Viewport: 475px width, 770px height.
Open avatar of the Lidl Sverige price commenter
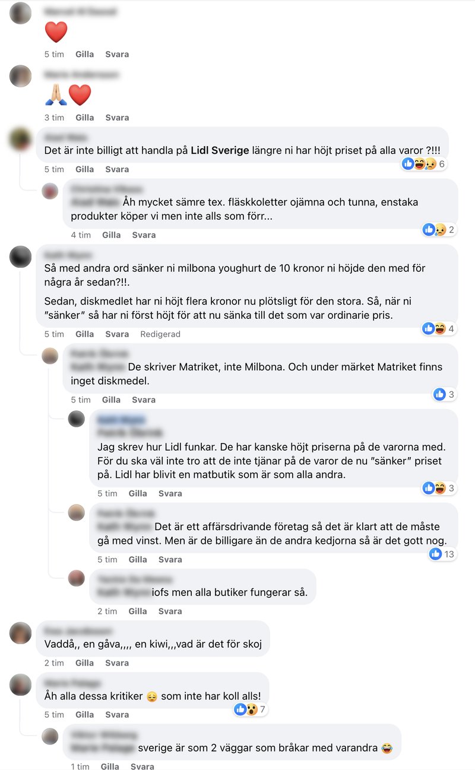click(21, 139)
